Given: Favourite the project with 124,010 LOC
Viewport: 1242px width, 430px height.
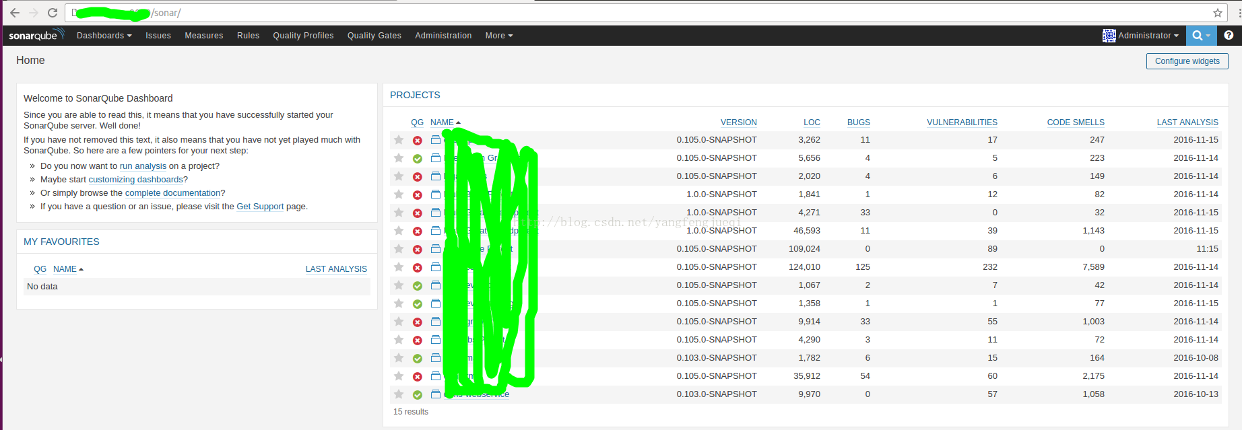Looking at the screenshot, I should click(x=399, y=267).
